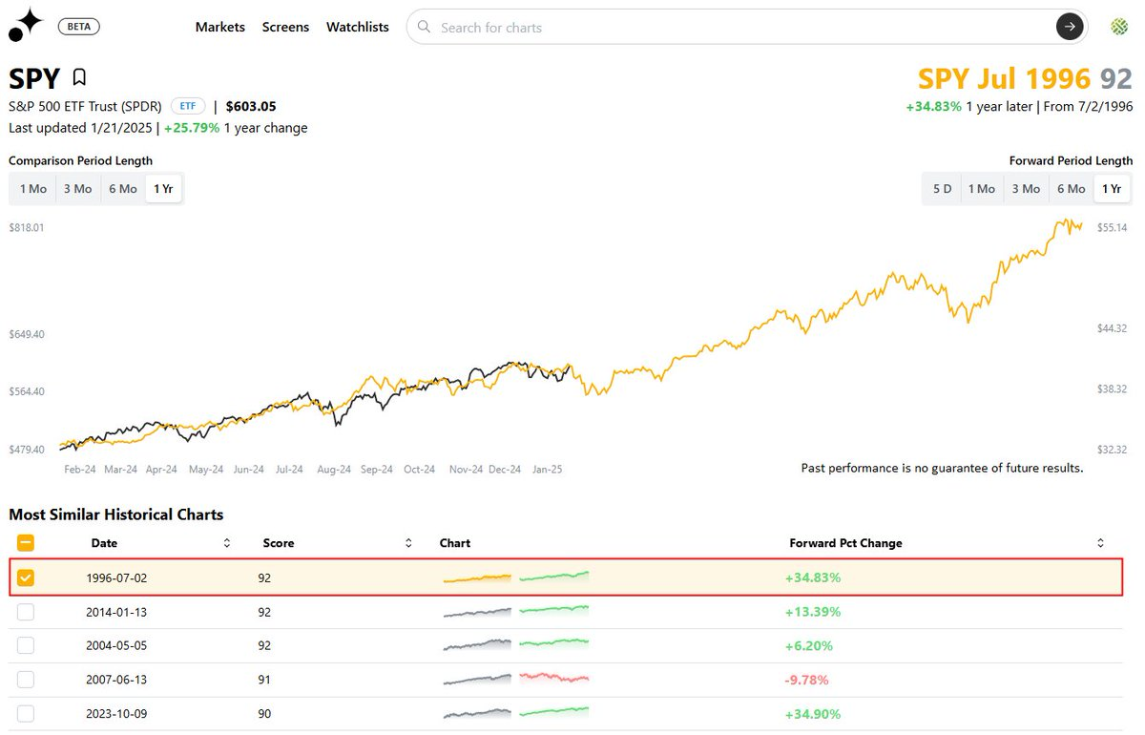The height and width of the screenshot is (735, 1145).
Task: Toggle the select-all checkbox in table header
Action: [x=25, y=542]
